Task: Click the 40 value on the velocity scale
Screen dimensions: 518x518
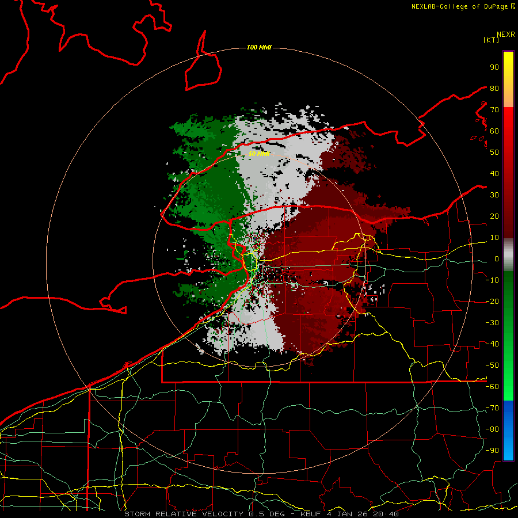Action: [x=494, y=173]
